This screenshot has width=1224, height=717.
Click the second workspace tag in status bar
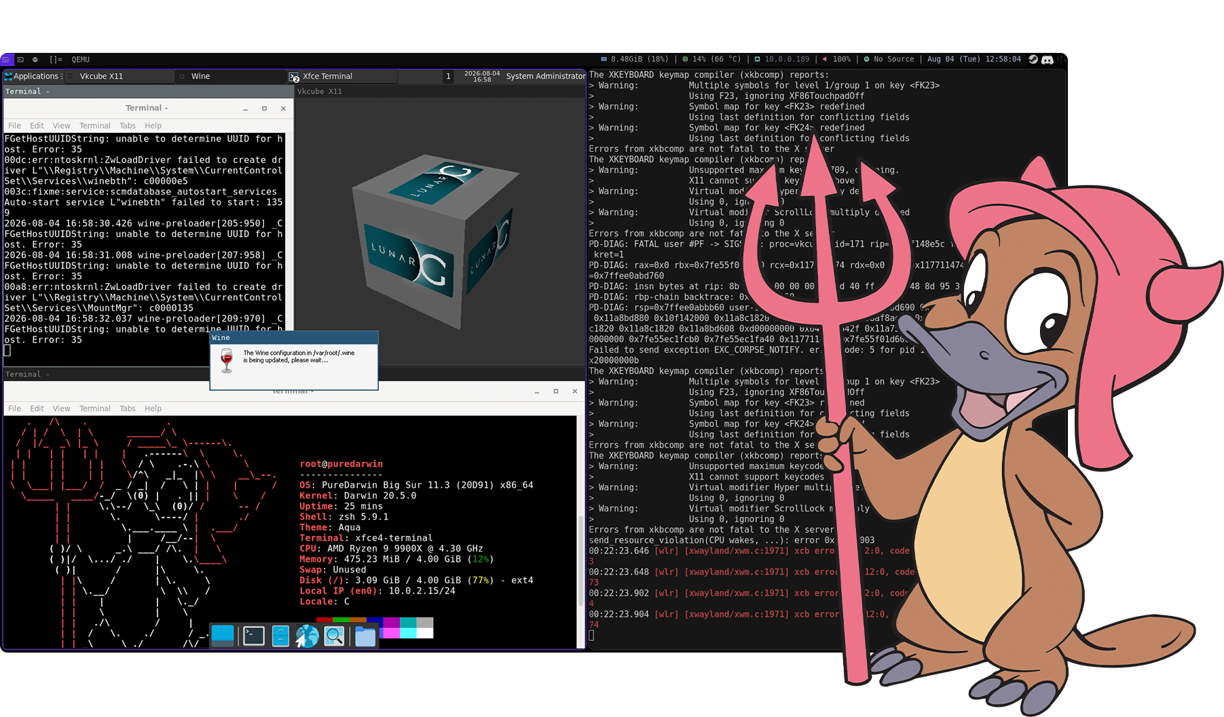click(x=20, y=60)
